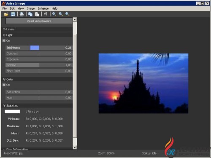Open the File menu
This screenshot has height=158, width=211.
[5, 8]
